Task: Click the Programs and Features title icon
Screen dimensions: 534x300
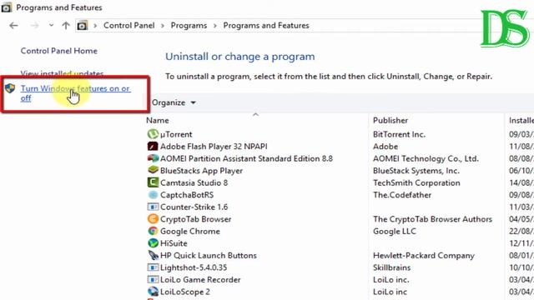Action: tap(6, 7)
